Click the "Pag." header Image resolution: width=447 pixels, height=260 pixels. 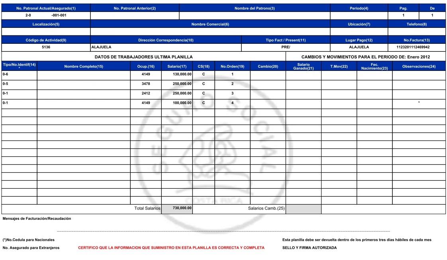point(403,8)
